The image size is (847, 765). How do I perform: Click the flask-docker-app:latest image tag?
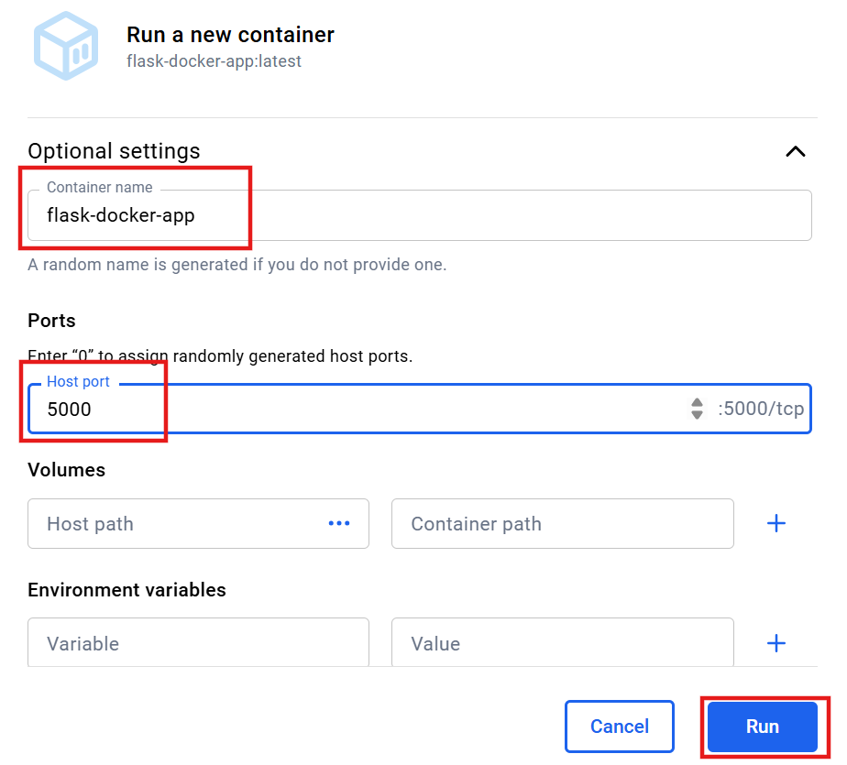214,61
